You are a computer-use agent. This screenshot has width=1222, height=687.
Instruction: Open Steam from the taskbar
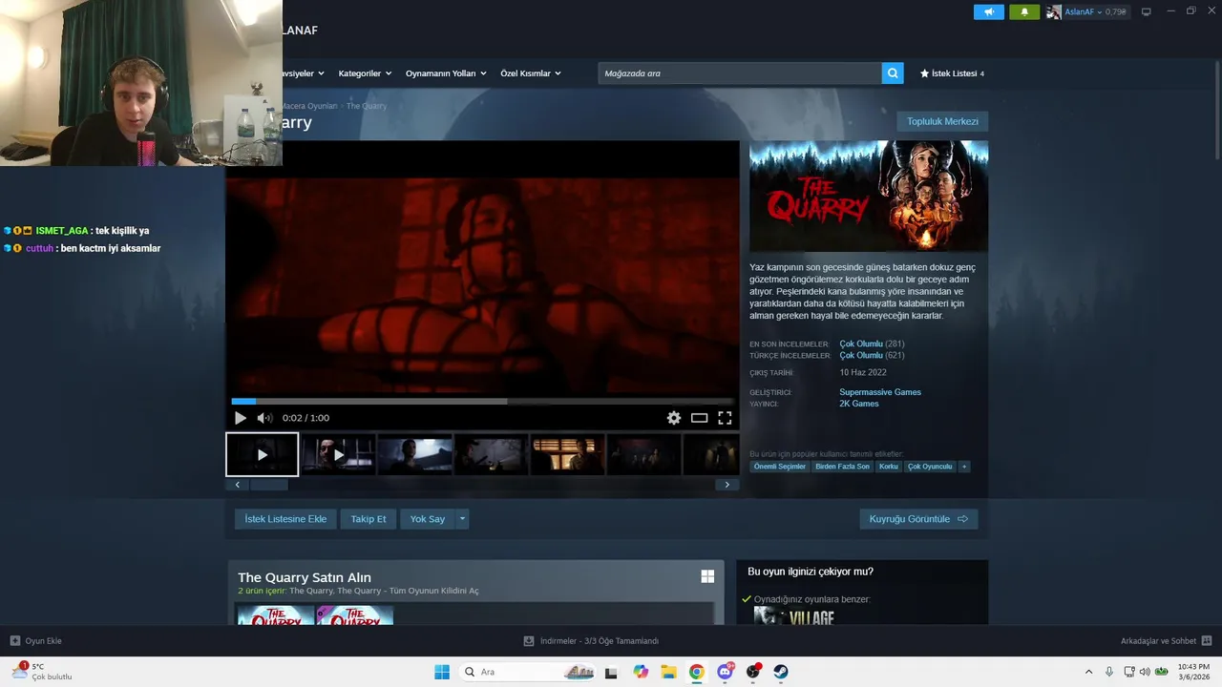tap(781, 672)
